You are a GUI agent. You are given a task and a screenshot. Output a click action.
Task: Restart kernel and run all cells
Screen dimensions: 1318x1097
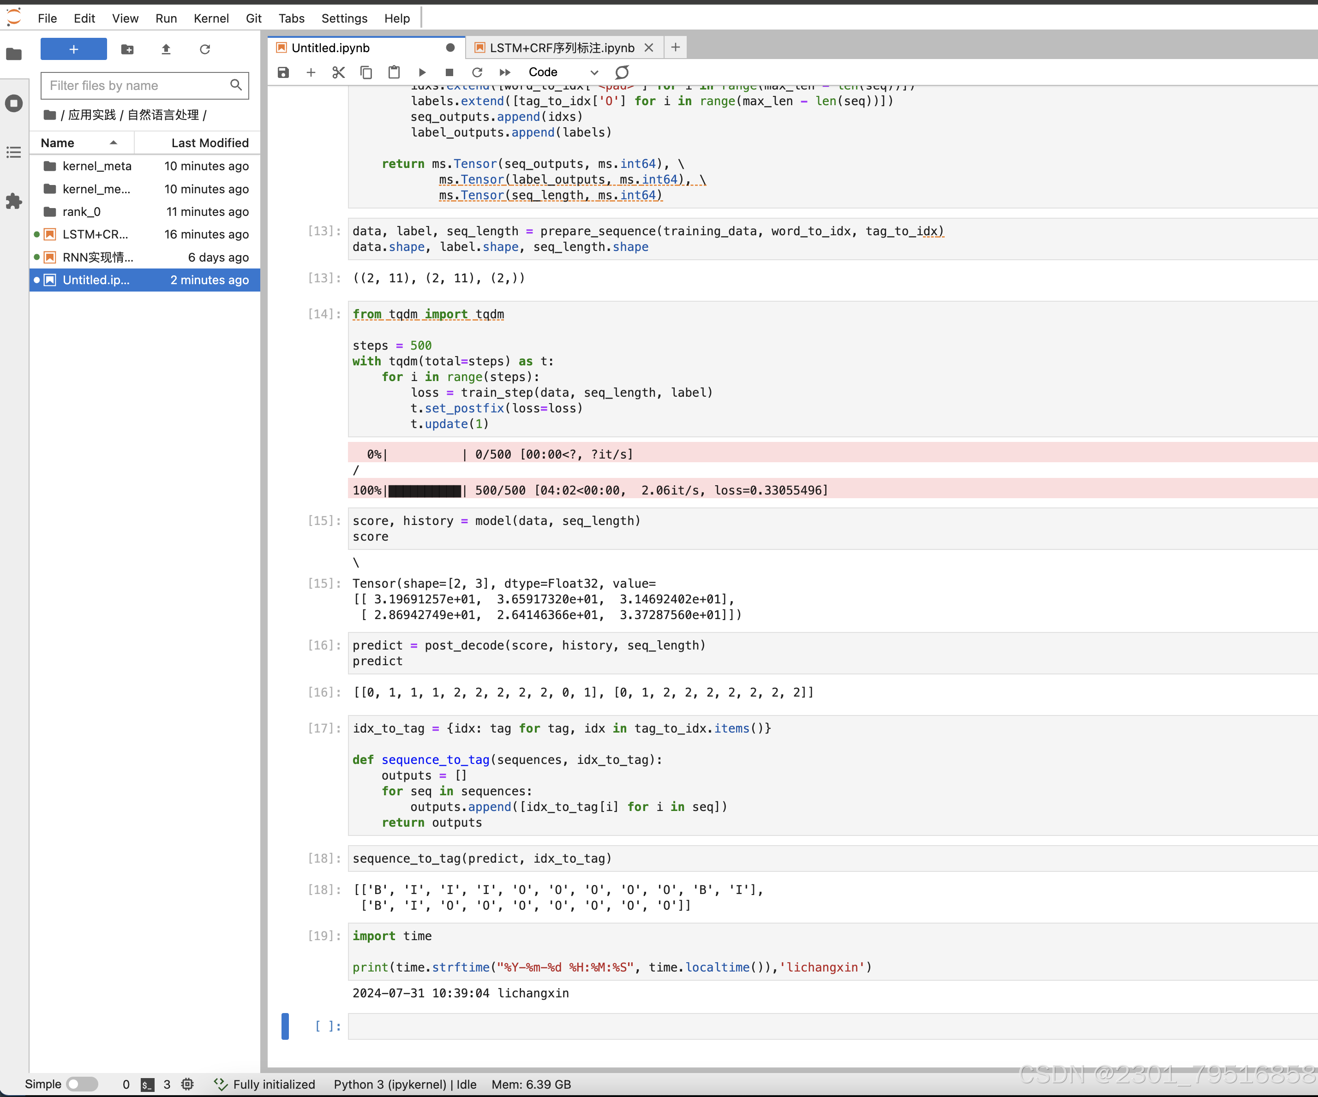point(504,72)
